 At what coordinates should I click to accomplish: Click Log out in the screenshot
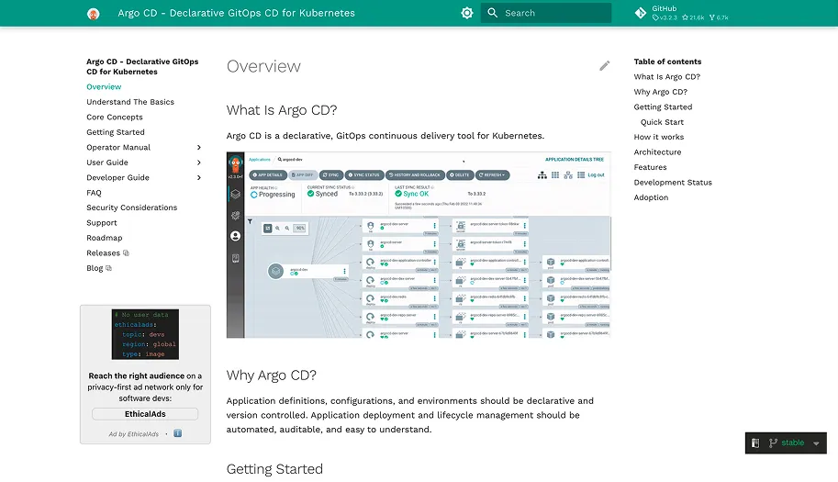596,174
